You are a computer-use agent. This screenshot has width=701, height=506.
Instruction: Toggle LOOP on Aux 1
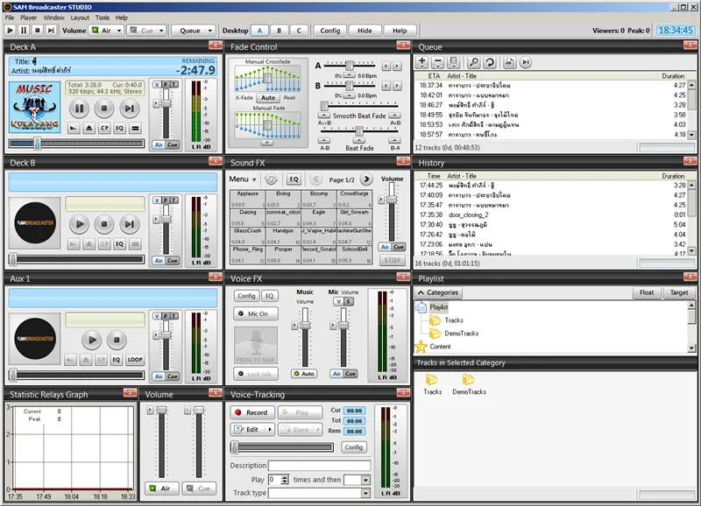[x=135, y=360]
